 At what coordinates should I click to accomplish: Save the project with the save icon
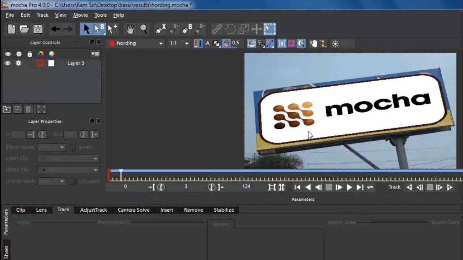tap(38, 29)
